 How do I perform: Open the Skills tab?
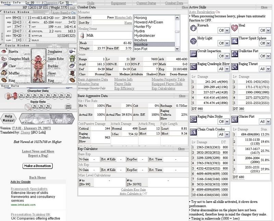point(91,3)
